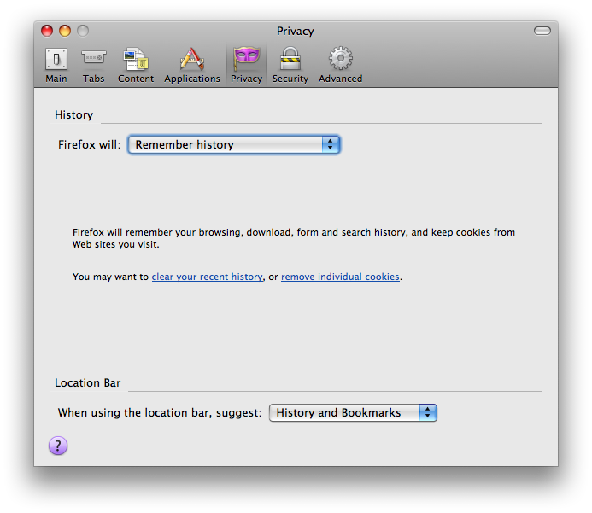Screen dimensions: 592x513
Task: Open the Main preferences pane
Action: coord(56,65)
